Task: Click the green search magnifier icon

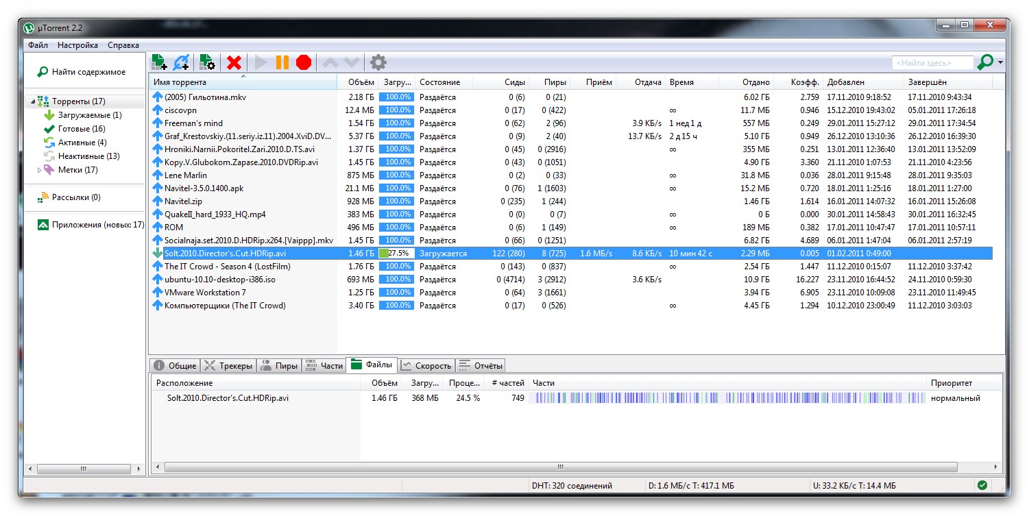Action: coord(984,62)
